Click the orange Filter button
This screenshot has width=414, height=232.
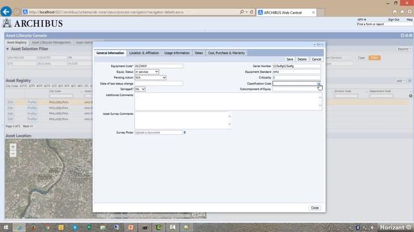(x=375, y=58)
